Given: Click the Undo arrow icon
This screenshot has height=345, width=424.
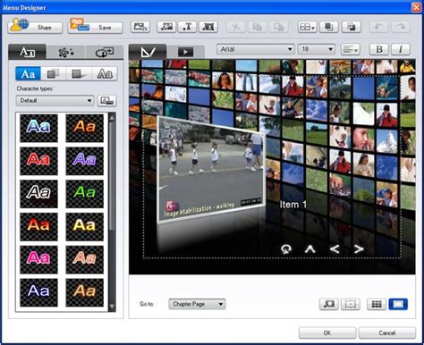Looking at the screenshot, I should tap(379, 27).
